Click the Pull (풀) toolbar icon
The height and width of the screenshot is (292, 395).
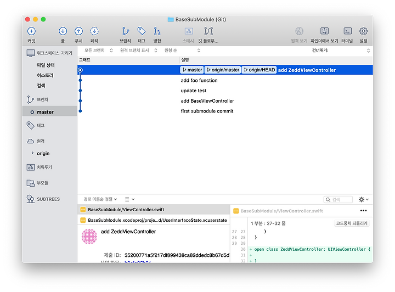[x=63, y=31]
